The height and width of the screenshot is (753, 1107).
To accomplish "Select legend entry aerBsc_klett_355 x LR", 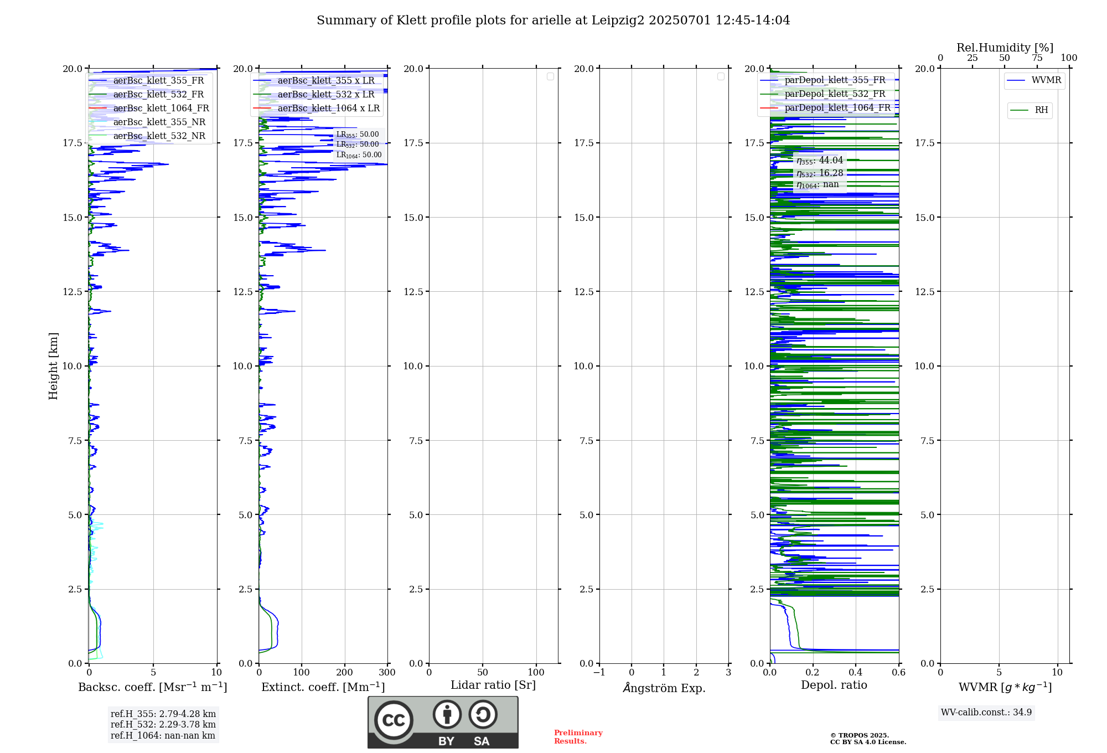I will coord(314,80).
